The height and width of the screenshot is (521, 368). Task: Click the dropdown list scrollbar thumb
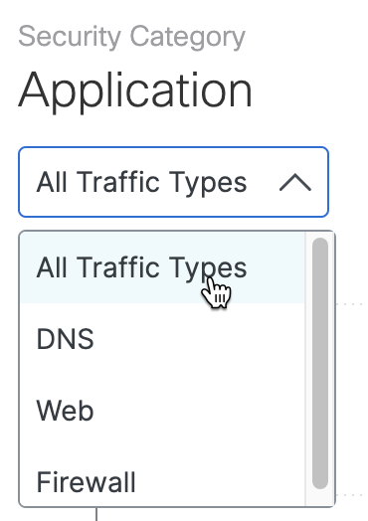click(320, 363)
